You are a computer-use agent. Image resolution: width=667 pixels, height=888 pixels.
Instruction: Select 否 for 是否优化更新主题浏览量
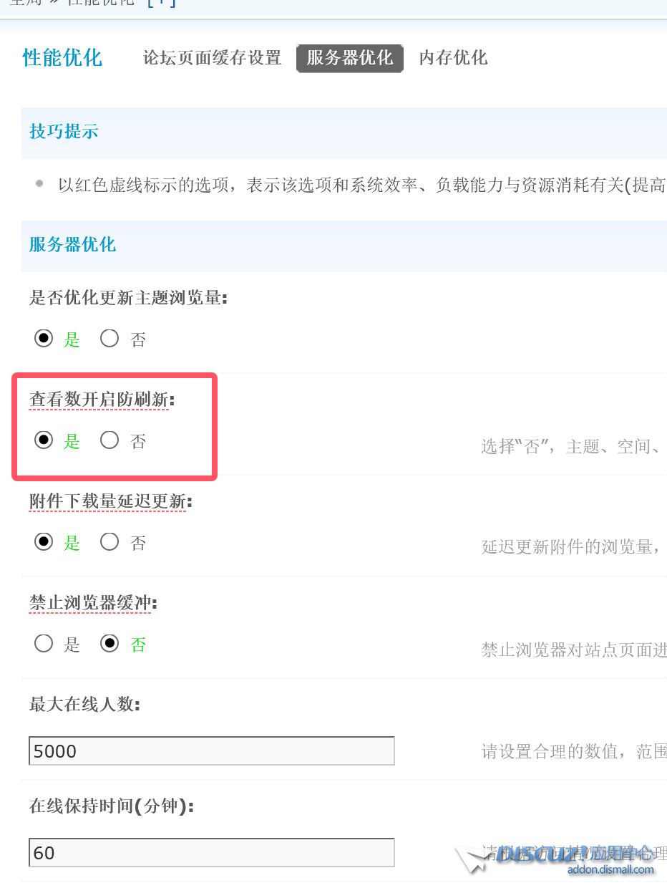coord(109,339)
